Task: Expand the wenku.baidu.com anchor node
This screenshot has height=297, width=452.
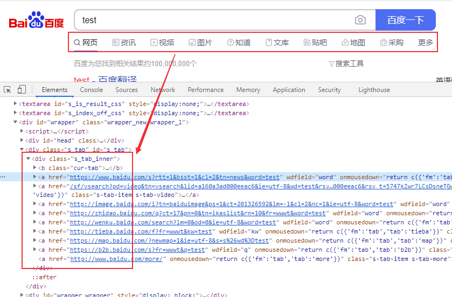Action: coord(34,222)
